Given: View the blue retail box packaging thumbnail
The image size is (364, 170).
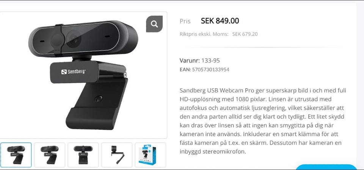Looking at the screenshot, I should point(151,155).
